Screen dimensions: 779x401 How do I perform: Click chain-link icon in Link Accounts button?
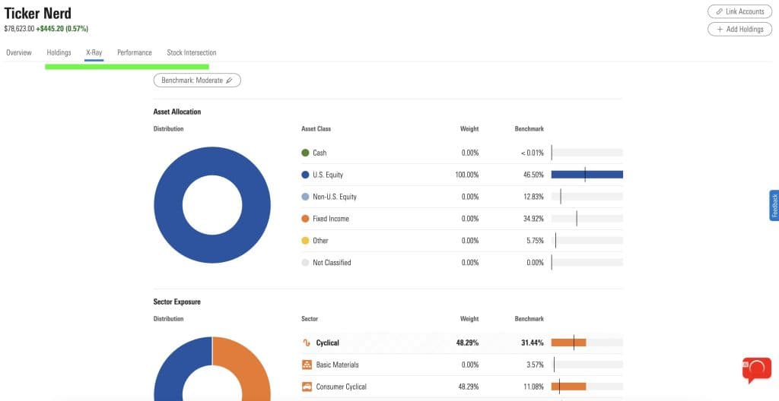[x=720, y=11]
